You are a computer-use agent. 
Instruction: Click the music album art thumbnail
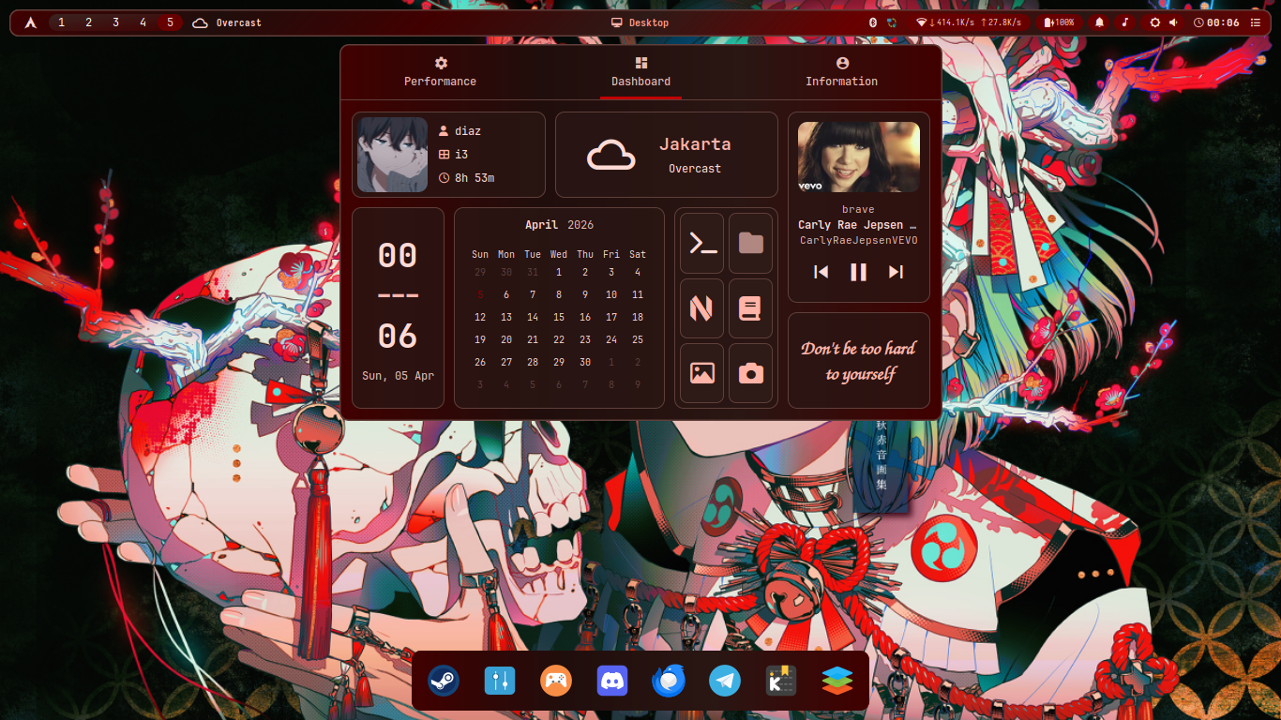coord(859,157)
